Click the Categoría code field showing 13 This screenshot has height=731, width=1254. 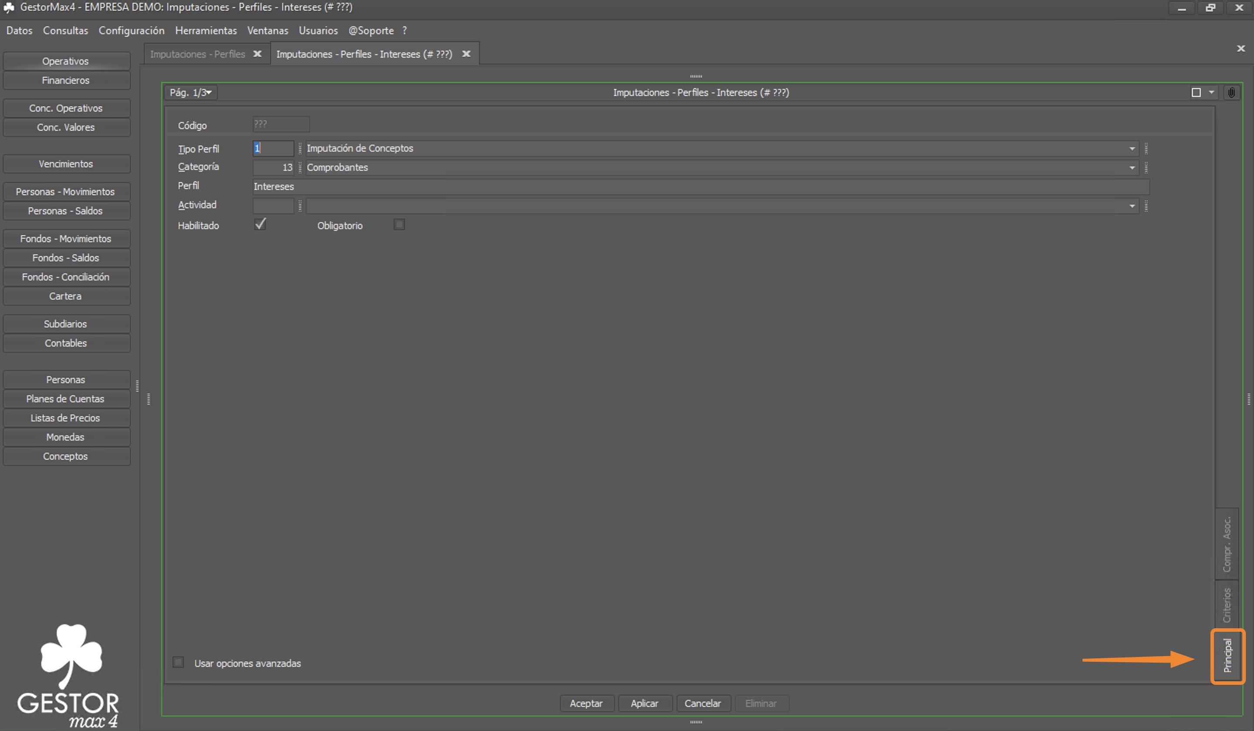click(x=273, y=168)
